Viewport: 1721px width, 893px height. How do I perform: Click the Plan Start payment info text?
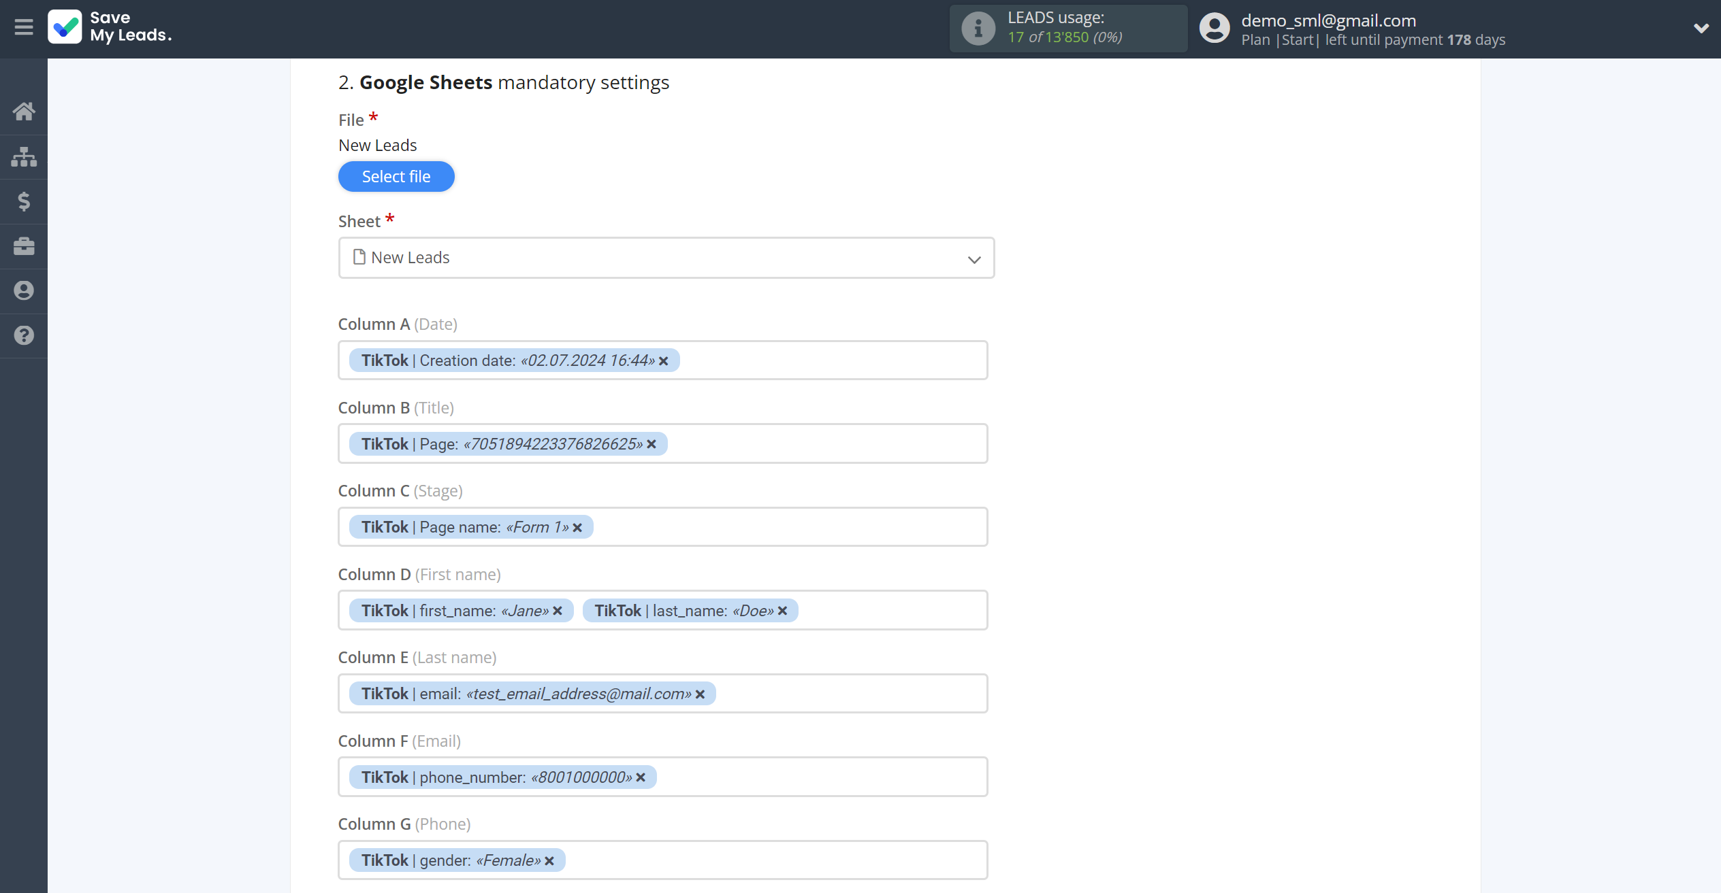coord(1373,40)
